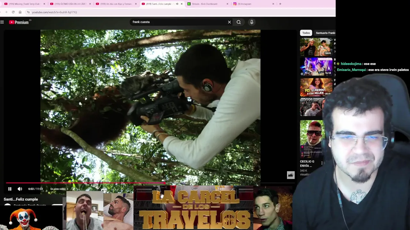Viewport: 410px width, 230px height.
Task: Go forward in browser history
Action: click(x=6, y=12)
